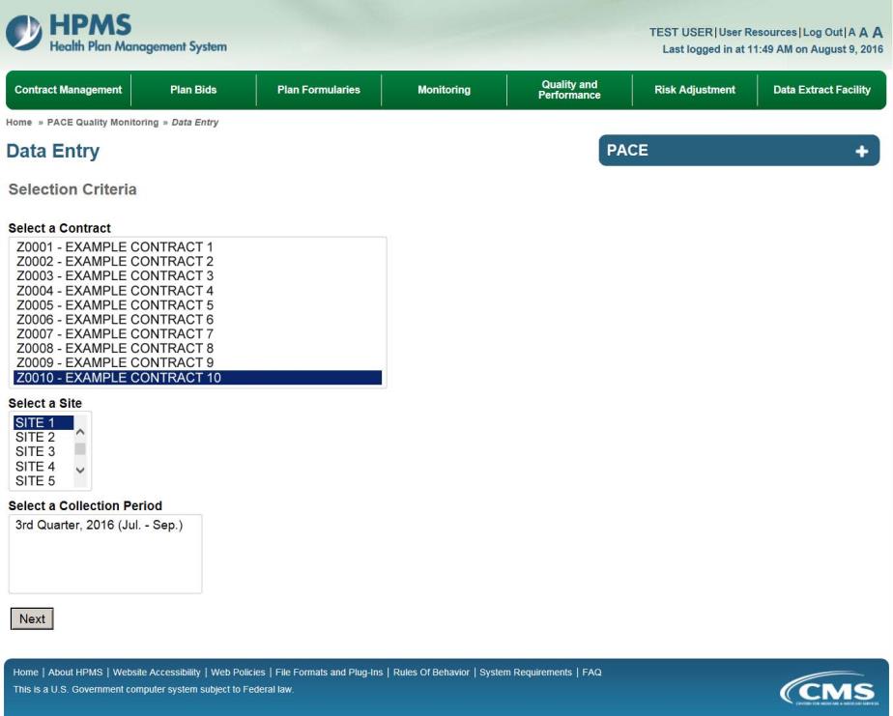
Task: Select Z0003 - EXAMPLE CONTRACT 3
Action: pos(197,275)
